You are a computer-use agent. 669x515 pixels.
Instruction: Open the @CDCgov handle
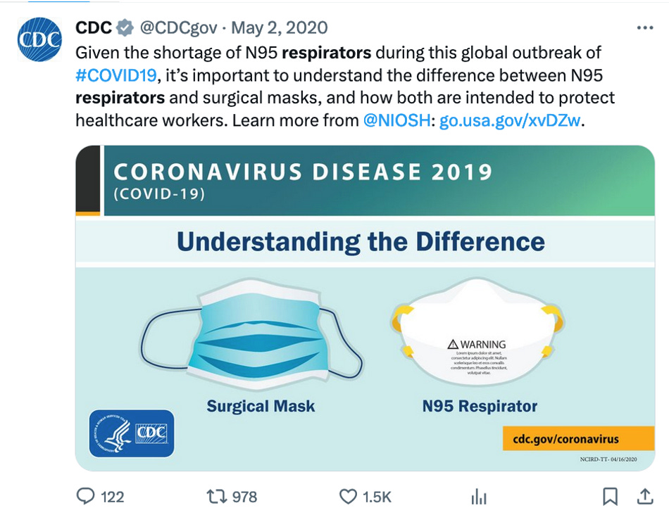click(180, 27)
